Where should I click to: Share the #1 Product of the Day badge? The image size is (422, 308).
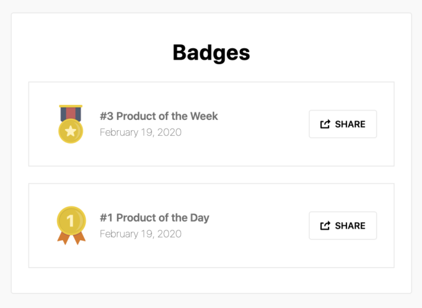point(343,225)
